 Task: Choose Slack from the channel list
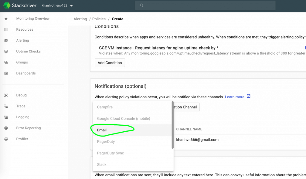[x=102, y=164]
